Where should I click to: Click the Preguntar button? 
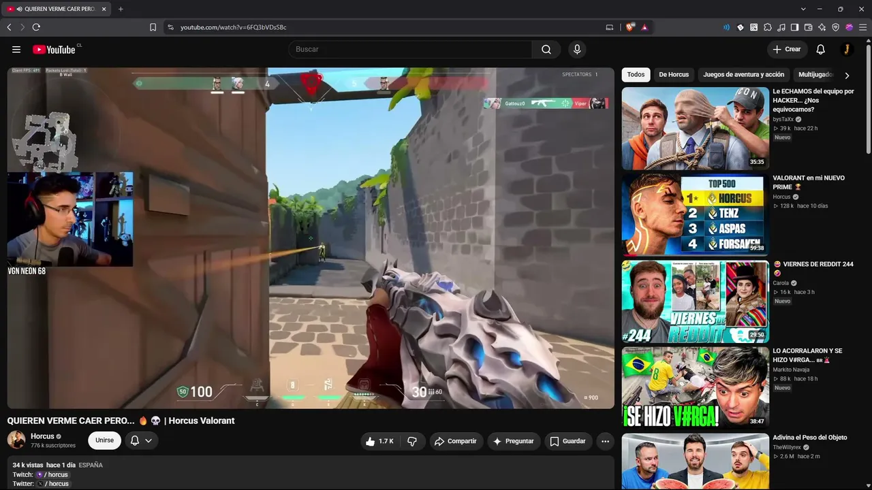pos(513,441)
